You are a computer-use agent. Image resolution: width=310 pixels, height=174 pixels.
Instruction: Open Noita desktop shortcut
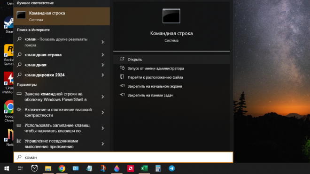tap(9, 137)
